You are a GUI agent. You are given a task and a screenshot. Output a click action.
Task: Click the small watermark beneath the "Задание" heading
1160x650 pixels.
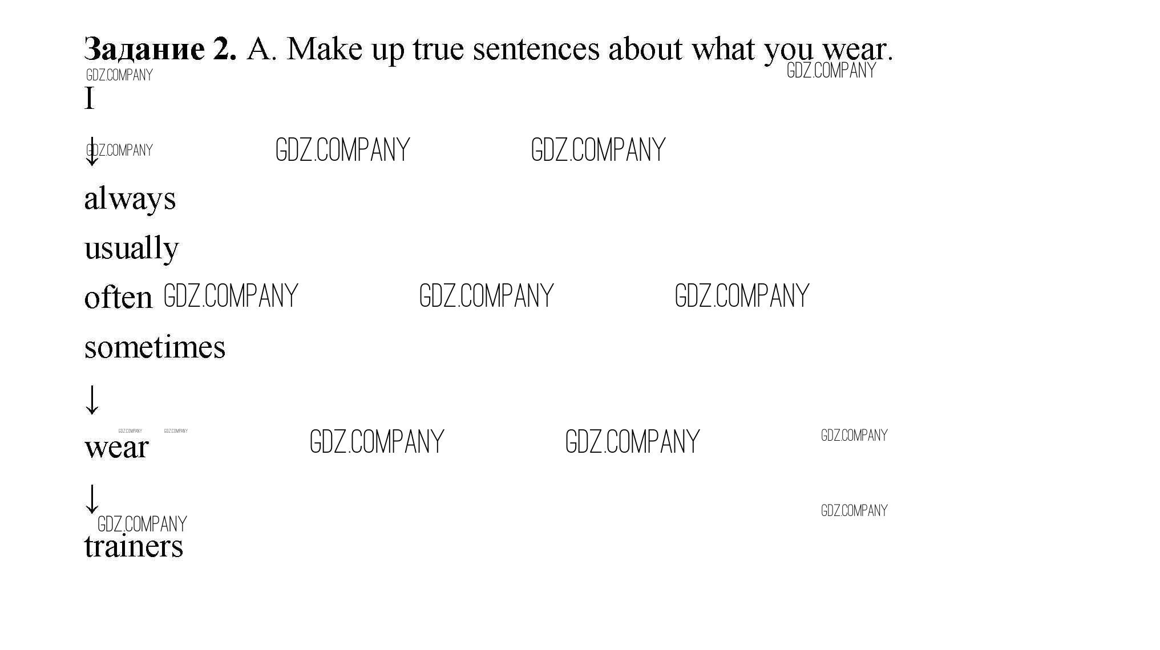(x=119, y=75)
